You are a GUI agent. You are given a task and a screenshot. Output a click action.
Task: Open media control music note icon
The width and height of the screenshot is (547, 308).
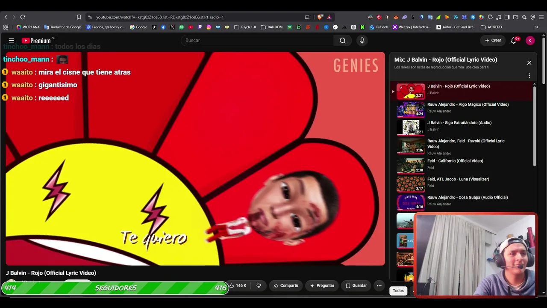[499, 17]
